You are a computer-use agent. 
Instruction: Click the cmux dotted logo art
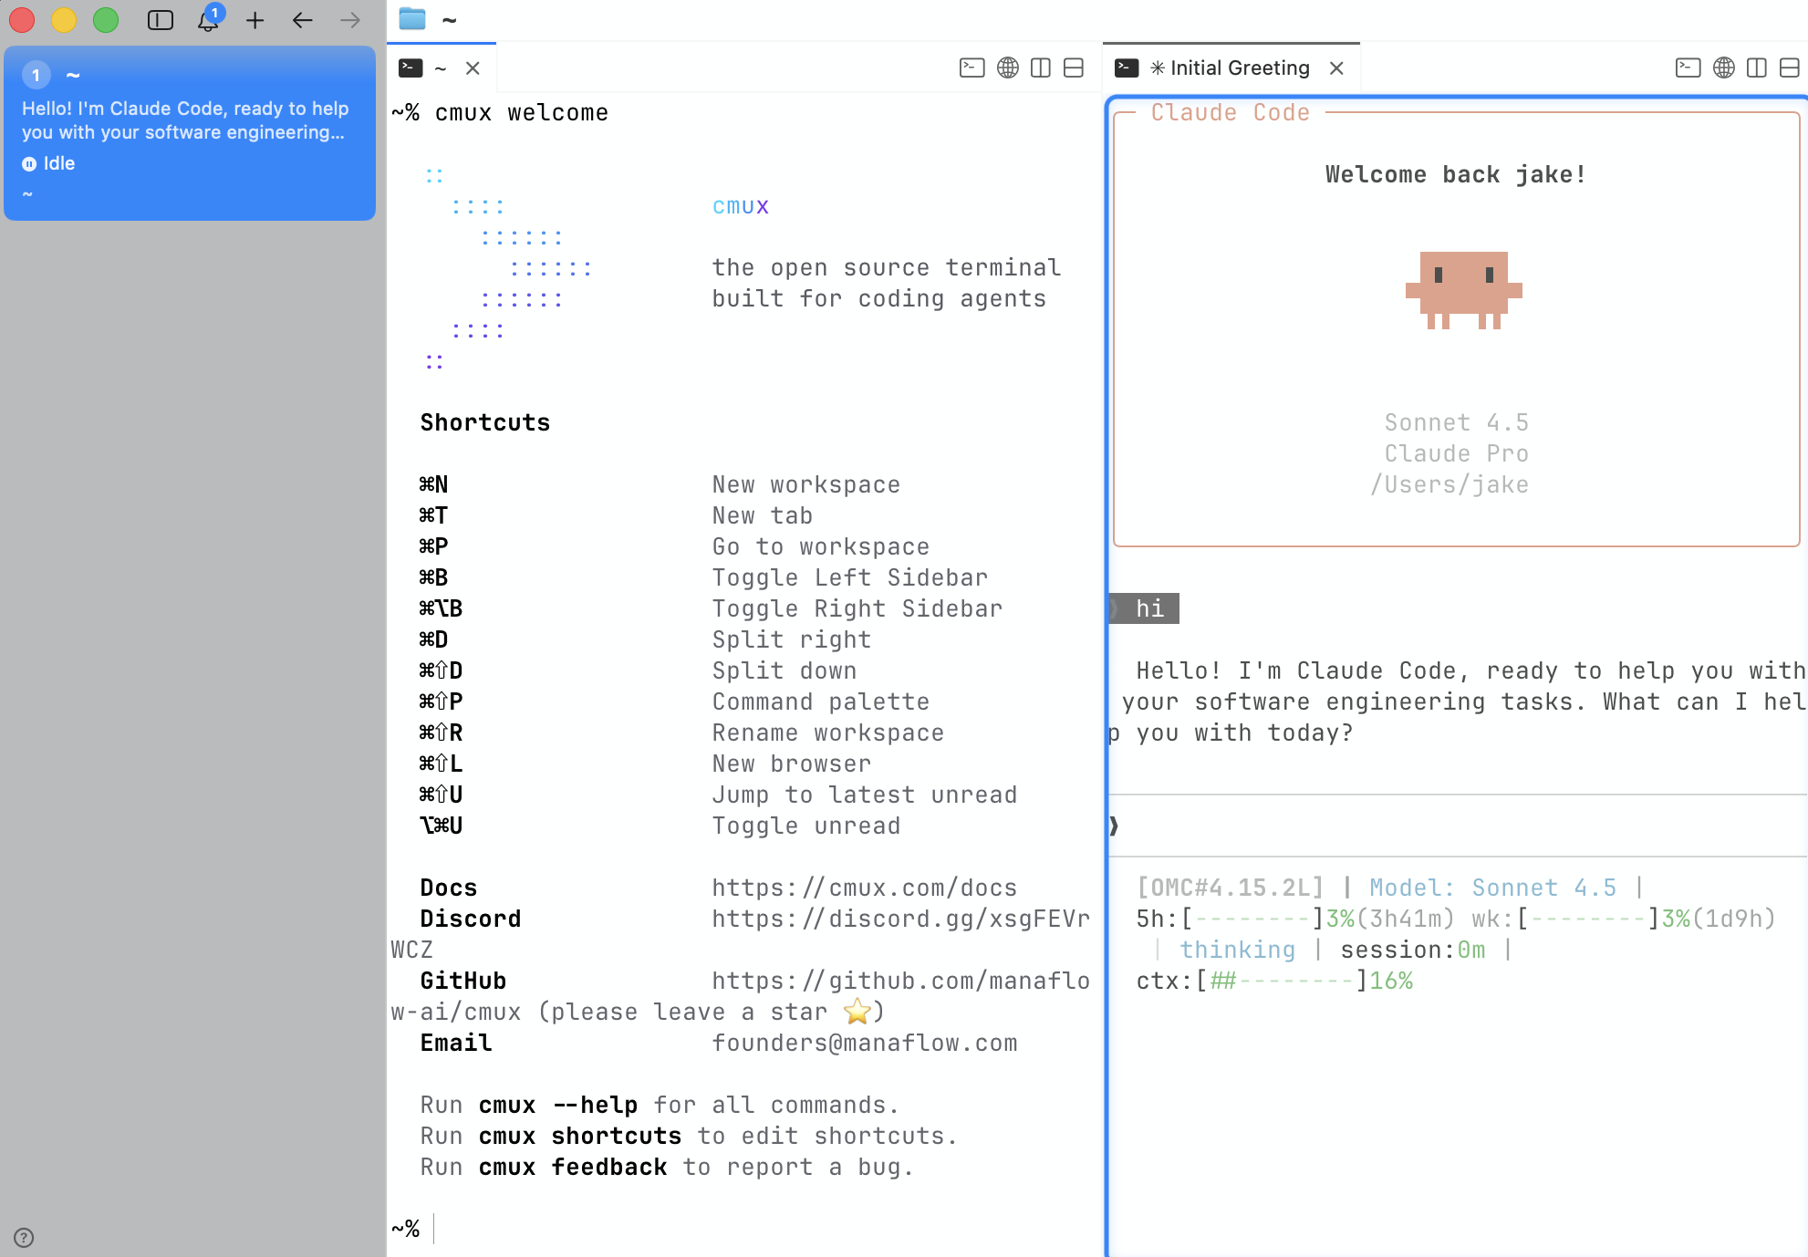(507, 268)
